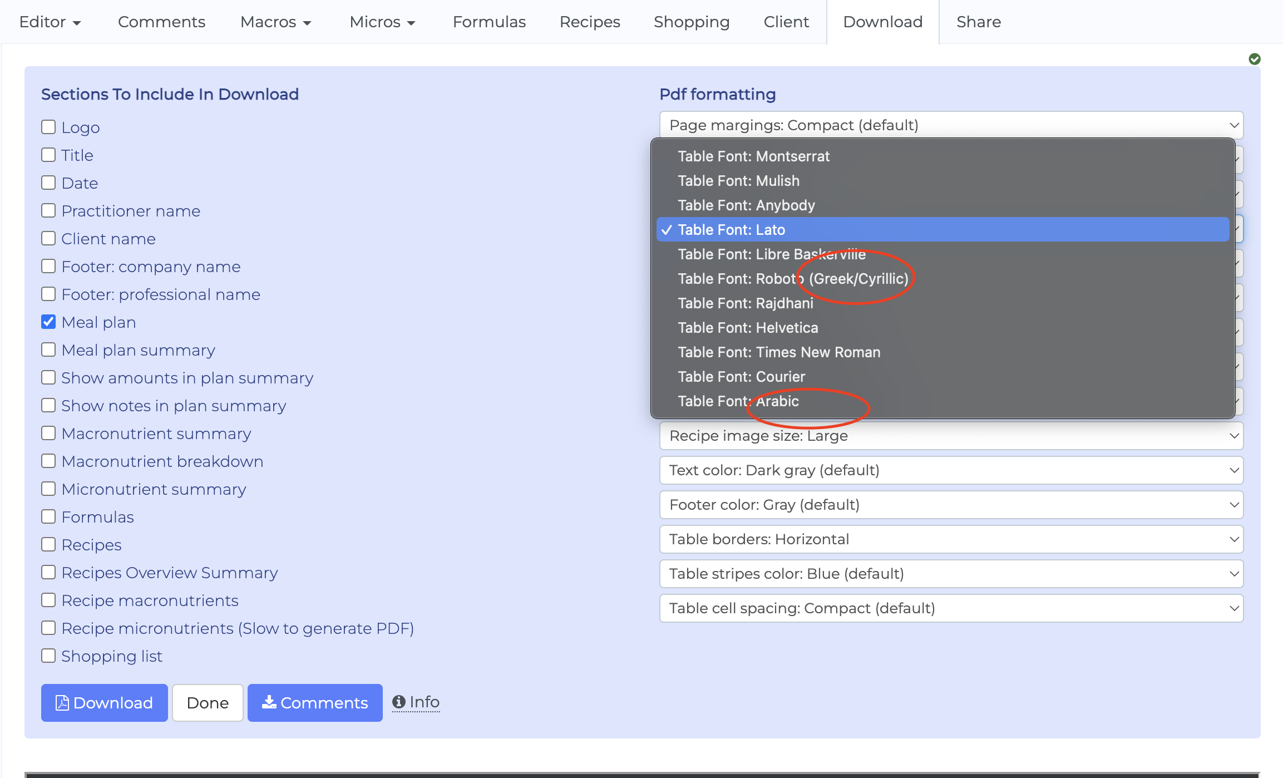
Task: Click Done to close download panel
Action: 207,702
